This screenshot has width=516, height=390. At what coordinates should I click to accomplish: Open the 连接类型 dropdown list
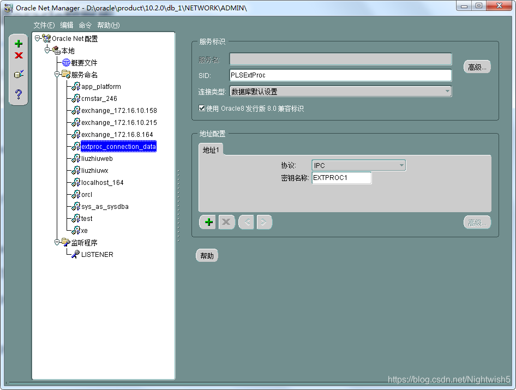447,91
